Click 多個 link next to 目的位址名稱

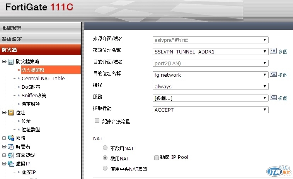pyautogui.click(x=283, y=75)
